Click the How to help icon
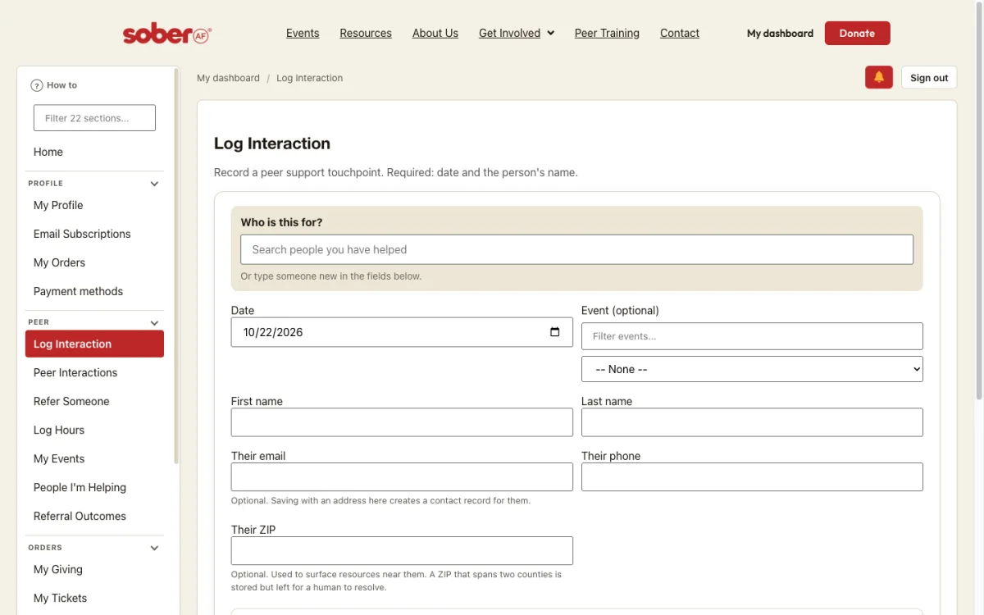 pyautogui.click(x=37, y=85)
